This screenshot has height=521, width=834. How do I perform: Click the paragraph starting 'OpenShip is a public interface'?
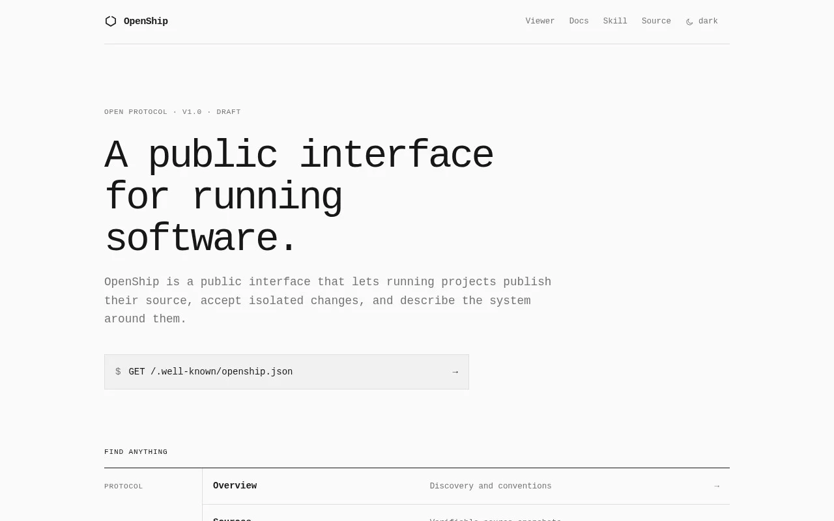(x=328, y=300)
